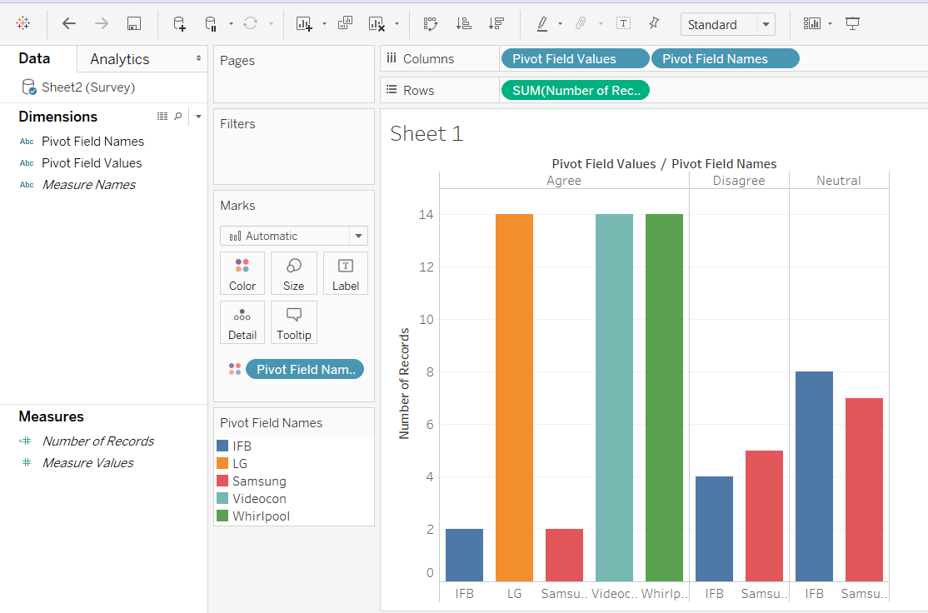The width and height of the screenshot is (928, 613).
Task: Select Pivot Field Values dimension
Action: (x=92, y=162)
